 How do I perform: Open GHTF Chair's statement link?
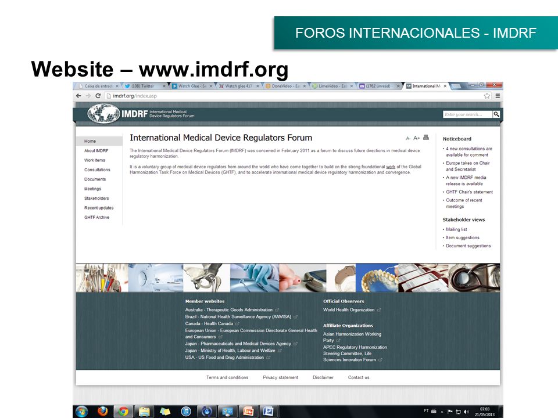(x=470, y=192)
